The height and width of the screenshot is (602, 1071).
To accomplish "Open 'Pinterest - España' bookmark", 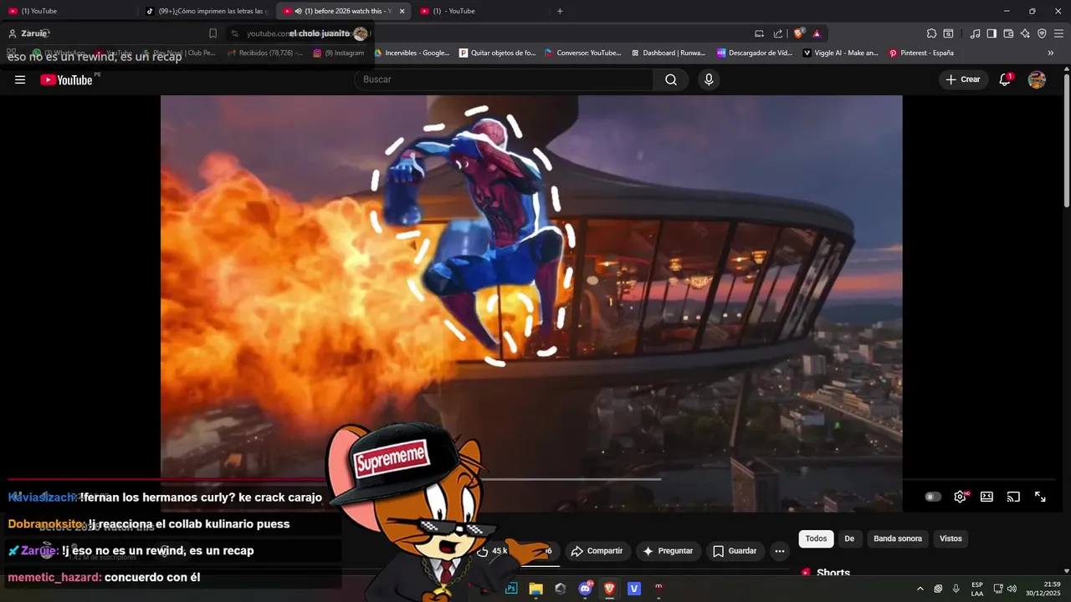I will [x=921, y=53].
